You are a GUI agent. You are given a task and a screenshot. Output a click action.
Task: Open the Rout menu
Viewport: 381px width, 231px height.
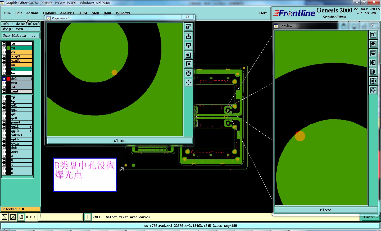click(107, 13)
